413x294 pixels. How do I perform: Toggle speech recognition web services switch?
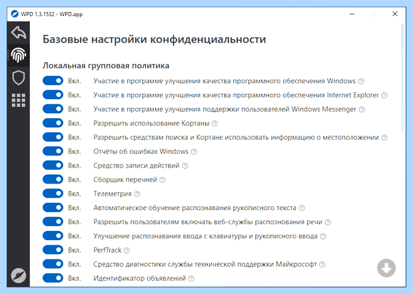[53, 221]
